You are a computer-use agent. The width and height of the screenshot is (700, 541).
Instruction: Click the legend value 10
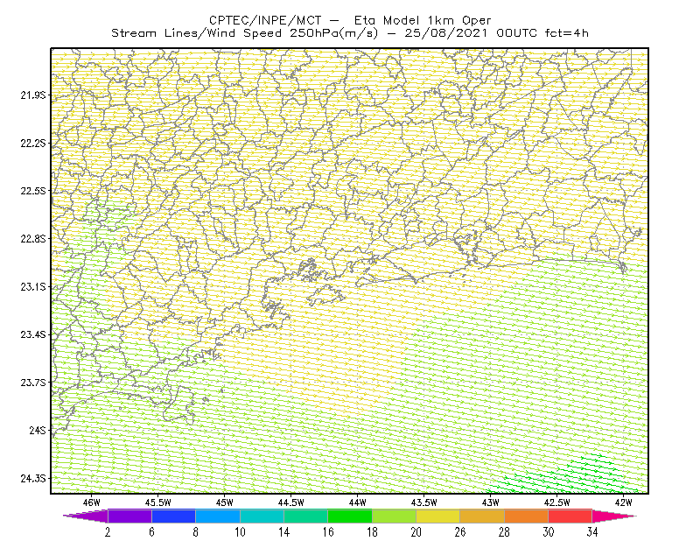[240, 532]
